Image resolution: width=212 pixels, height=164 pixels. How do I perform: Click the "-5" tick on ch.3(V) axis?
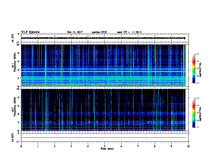(x=18, y=142)
